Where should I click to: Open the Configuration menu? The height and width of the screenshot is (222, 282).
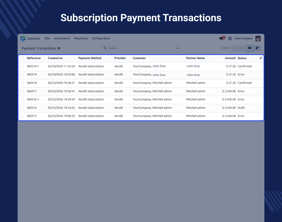101,38
